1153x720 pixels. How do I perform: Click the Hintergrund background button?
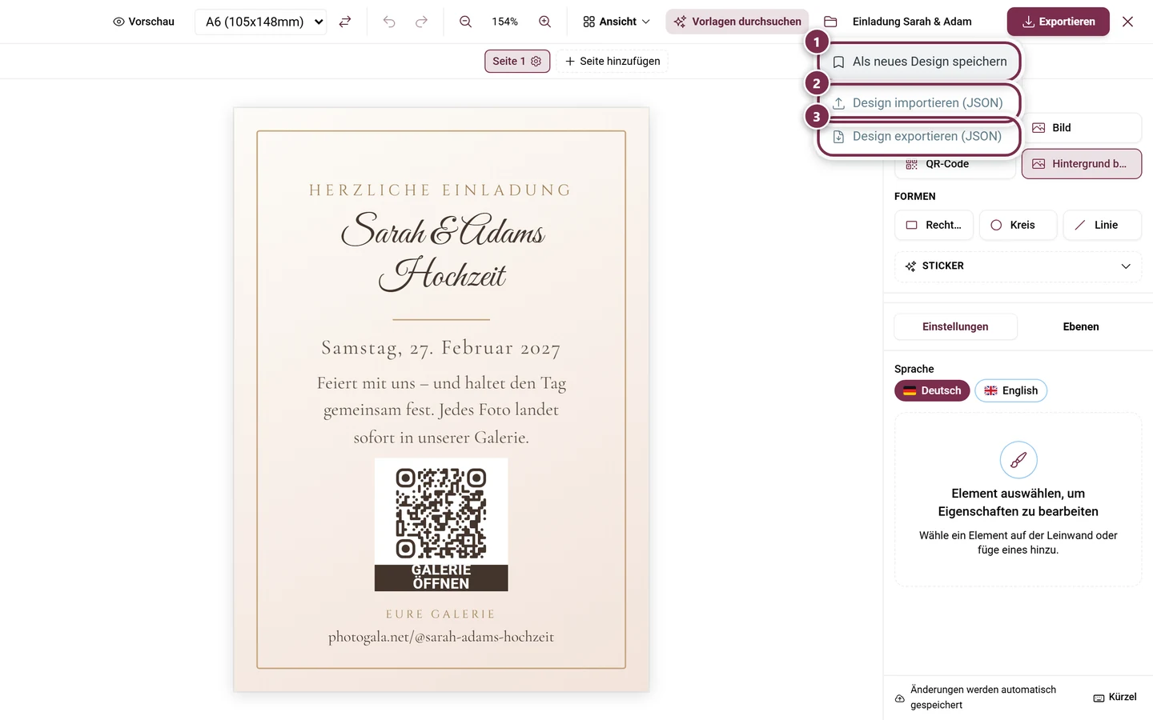tap(1082, 164)
